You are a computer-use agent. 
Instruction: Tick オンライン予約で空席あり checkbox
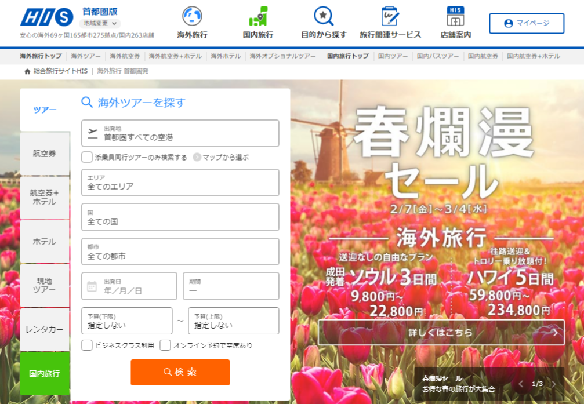[165, 345]
